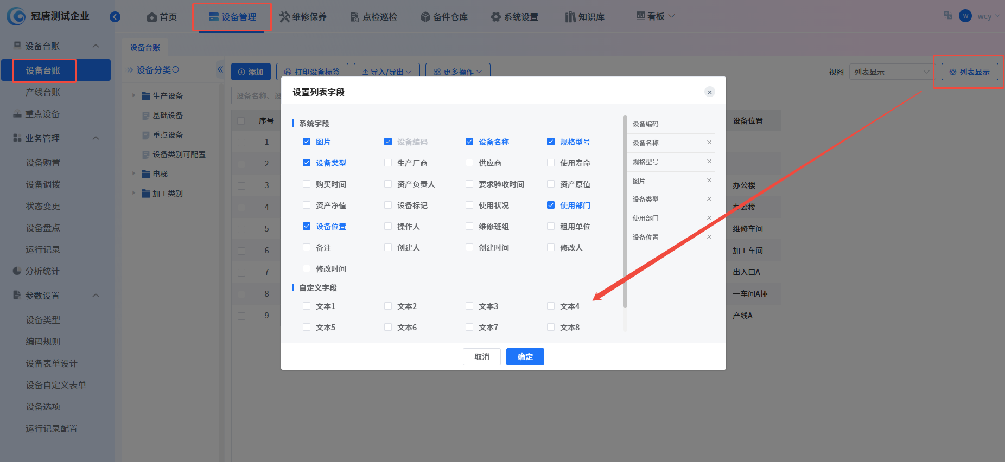Click the translate icon beside user avatar

948,16
